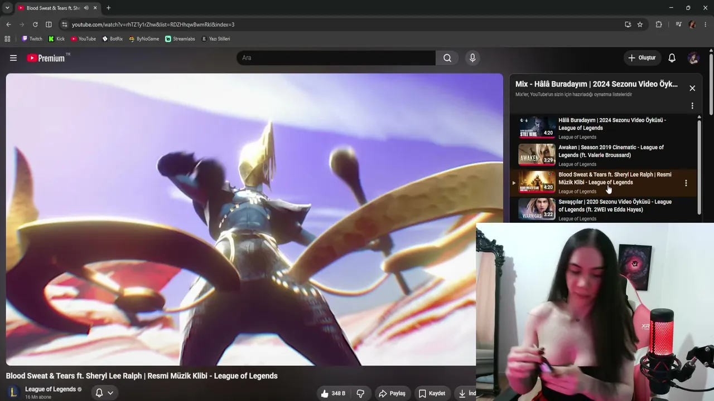This screenshot has height=401, width=714.
Task: Click the Mix - Hâlâ Buradayım playlist title
Action: tap(596, 84)
